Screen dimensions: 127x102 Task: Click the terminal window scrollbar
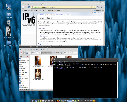(x=118, y=80)
